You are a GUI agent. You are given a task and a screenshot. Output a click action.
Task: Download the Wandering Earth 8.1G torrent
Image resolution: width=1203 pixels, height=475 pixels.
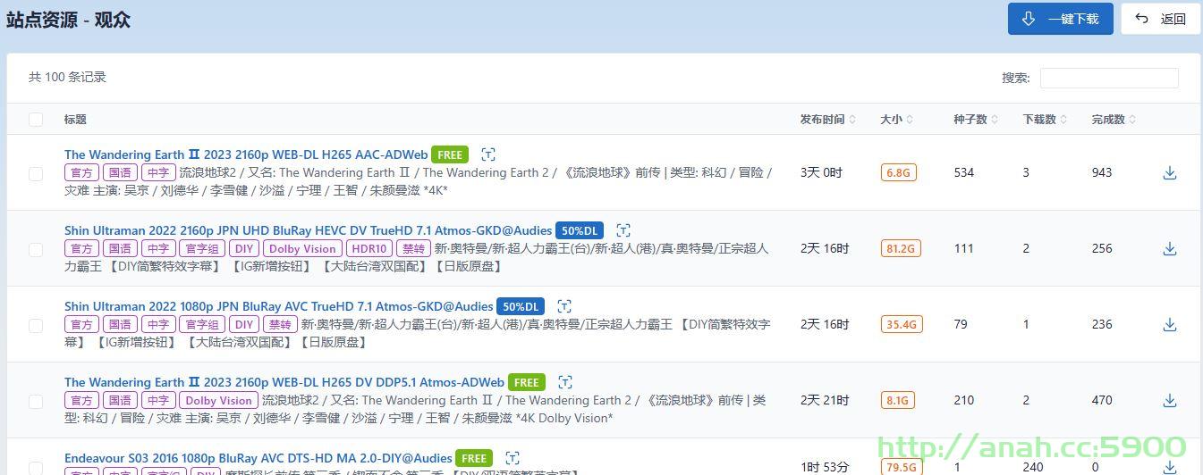click(1169, 401)
